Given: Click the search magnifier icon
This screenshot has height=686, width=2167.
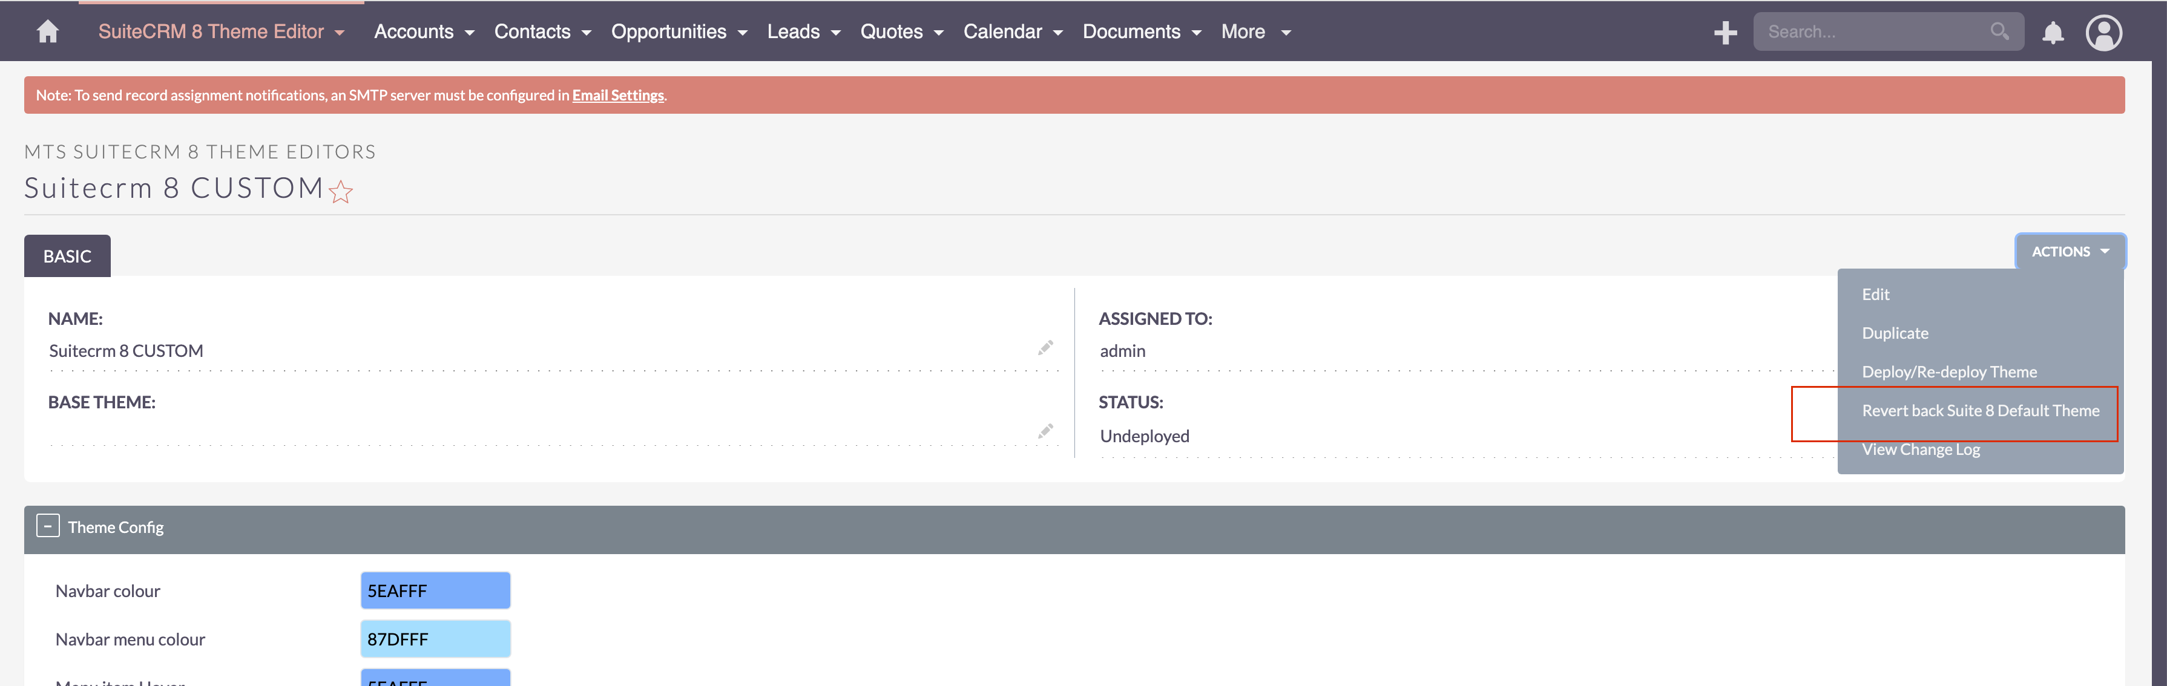Looking at the screenshot, I should tap(1999, 32).
